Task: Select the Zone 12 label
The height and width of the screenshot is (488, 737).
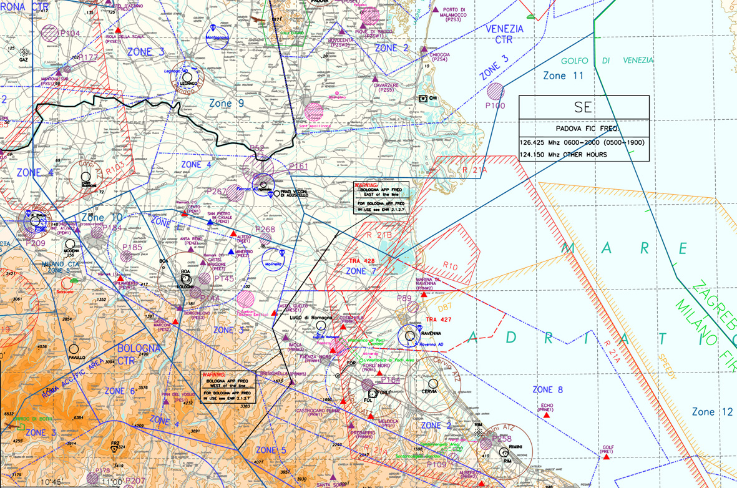Action: (x=712, y=412)
